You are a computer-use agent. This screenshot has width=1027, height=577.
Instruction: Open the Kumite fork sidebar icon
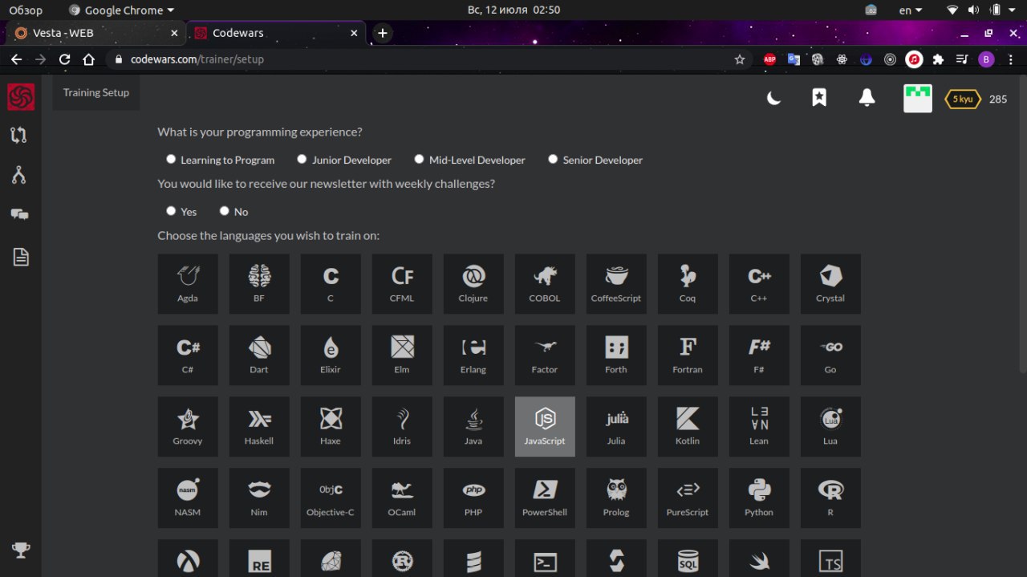(x=19, y=175)
